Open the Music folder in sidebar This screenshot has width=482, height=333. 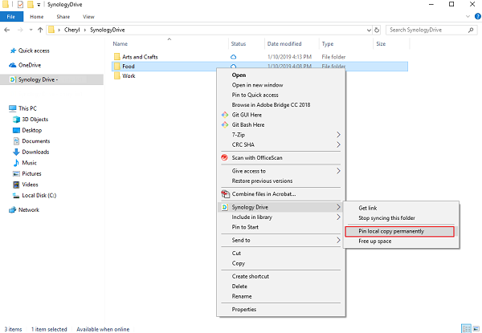click(29, 162)
